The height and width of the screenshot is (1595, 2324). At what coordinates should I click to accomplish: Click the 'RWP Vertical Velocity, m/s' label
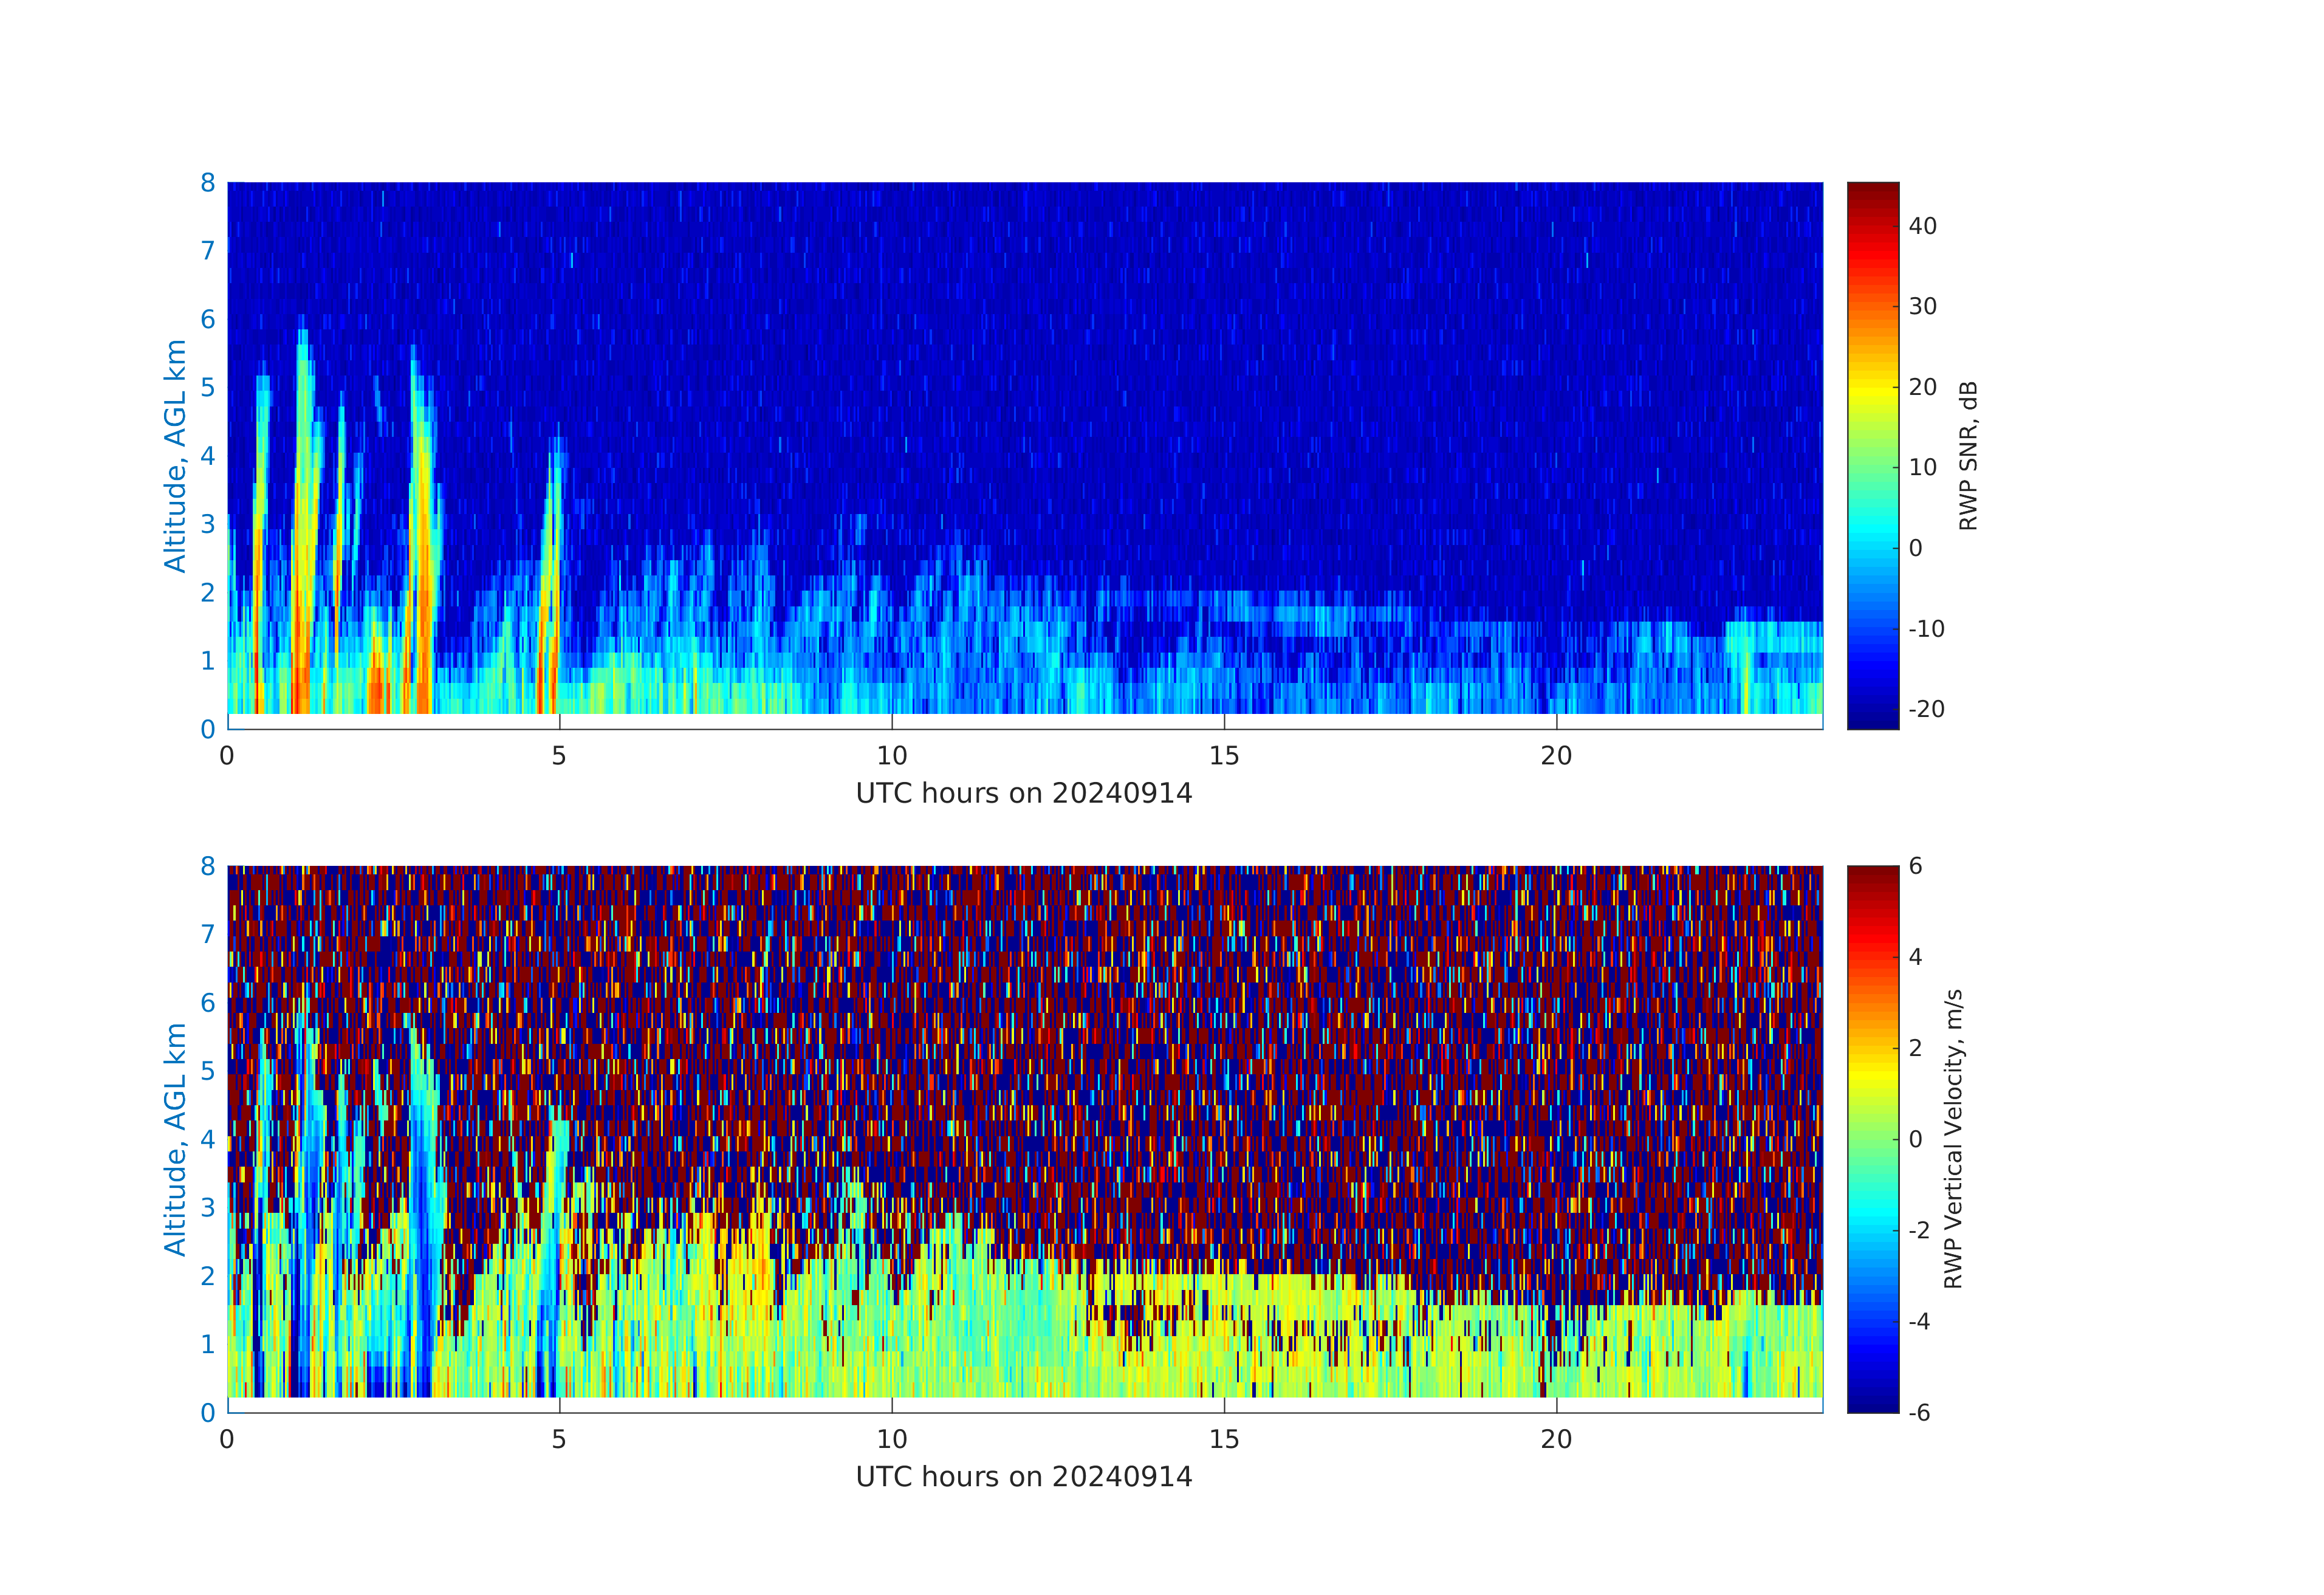pyautogui.click(x=1953, y=1138)
